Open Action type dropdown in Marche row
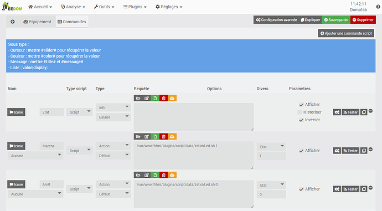 pyautogui.click(x=113, y=146)
